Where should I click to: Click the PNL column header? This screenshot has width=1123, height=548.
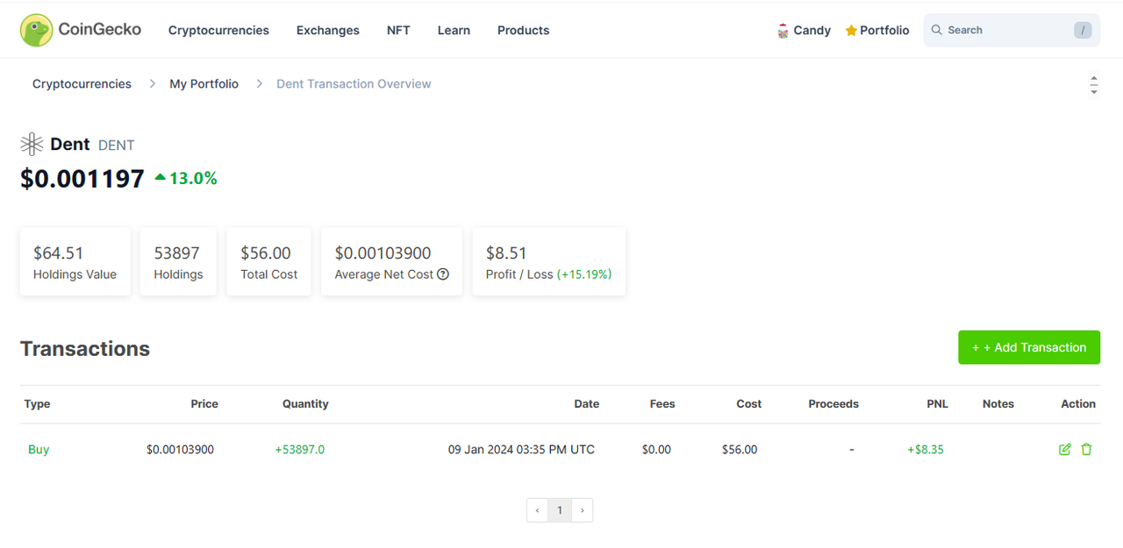937,404
